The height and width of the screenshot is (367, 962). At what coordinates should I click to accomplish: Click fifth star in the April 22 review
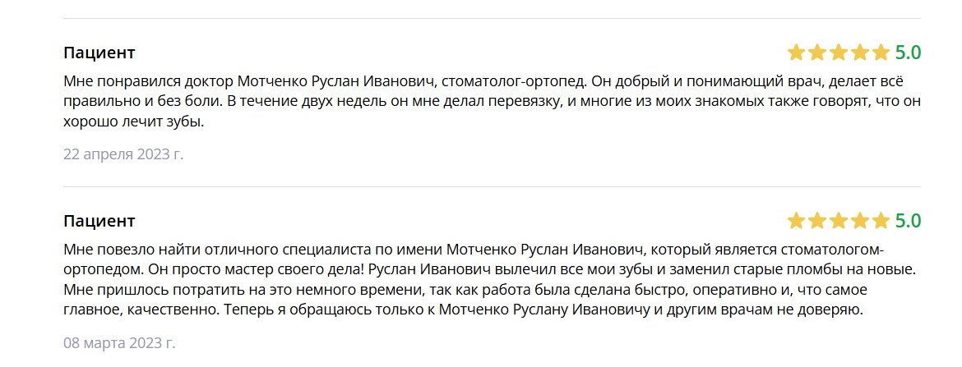pyautogui.click(x=881, y=53)
